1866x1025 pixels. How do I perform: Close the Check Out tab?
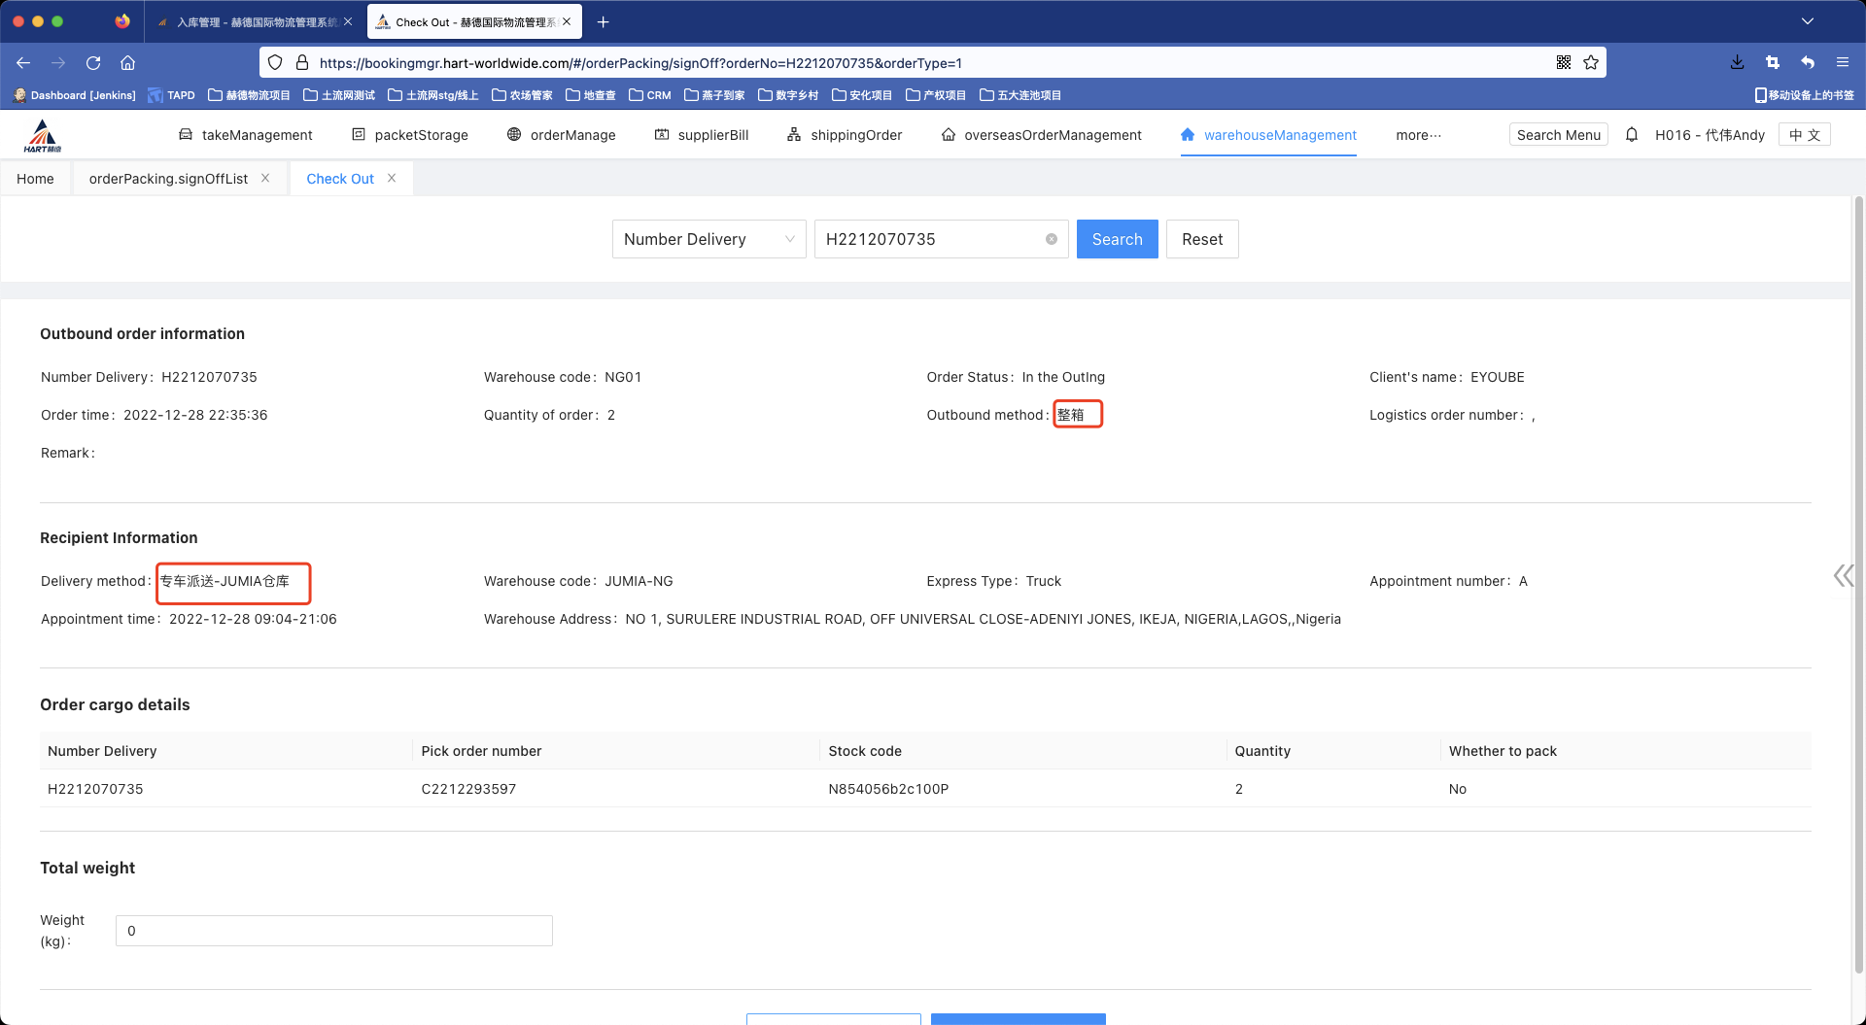pos(392,179)
